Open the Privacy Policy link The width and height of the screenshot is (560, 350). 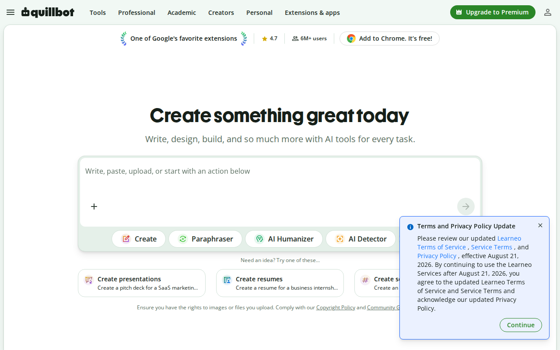[x=437, y=256]
